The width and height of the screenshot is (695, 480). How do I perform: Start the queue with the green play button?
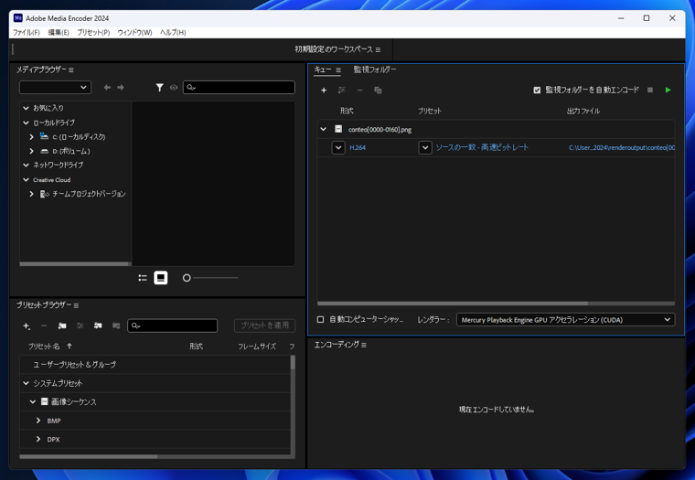point(668,91)
